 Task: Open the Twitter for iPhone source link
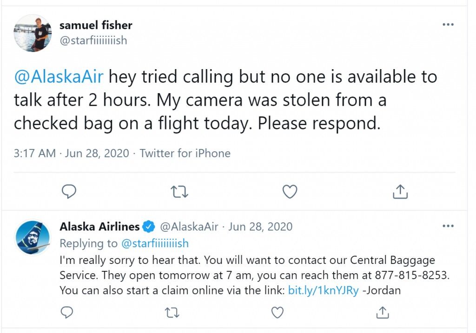pyautogui.click(x=185, y=154)
